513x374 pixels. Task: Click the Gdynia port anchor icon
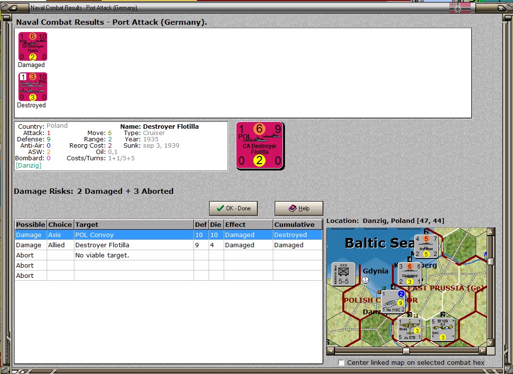tap(366, 280)
